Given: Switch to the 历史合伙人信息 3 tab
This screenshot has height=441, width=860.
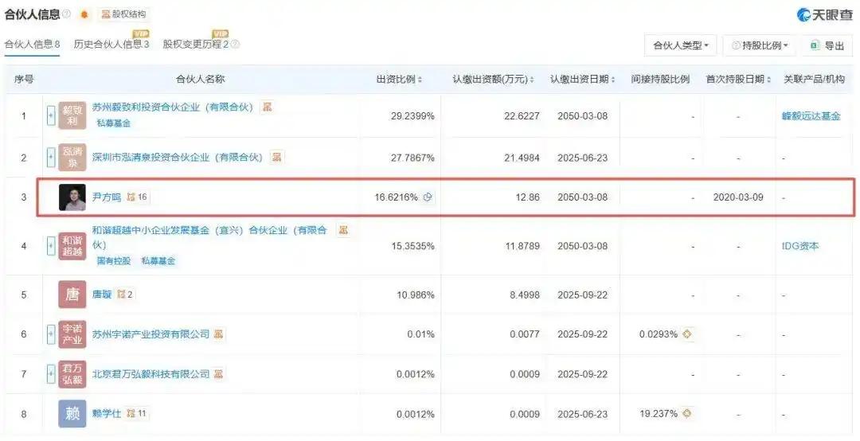Looking at the screenshot, I should click(x=111, y=45).
